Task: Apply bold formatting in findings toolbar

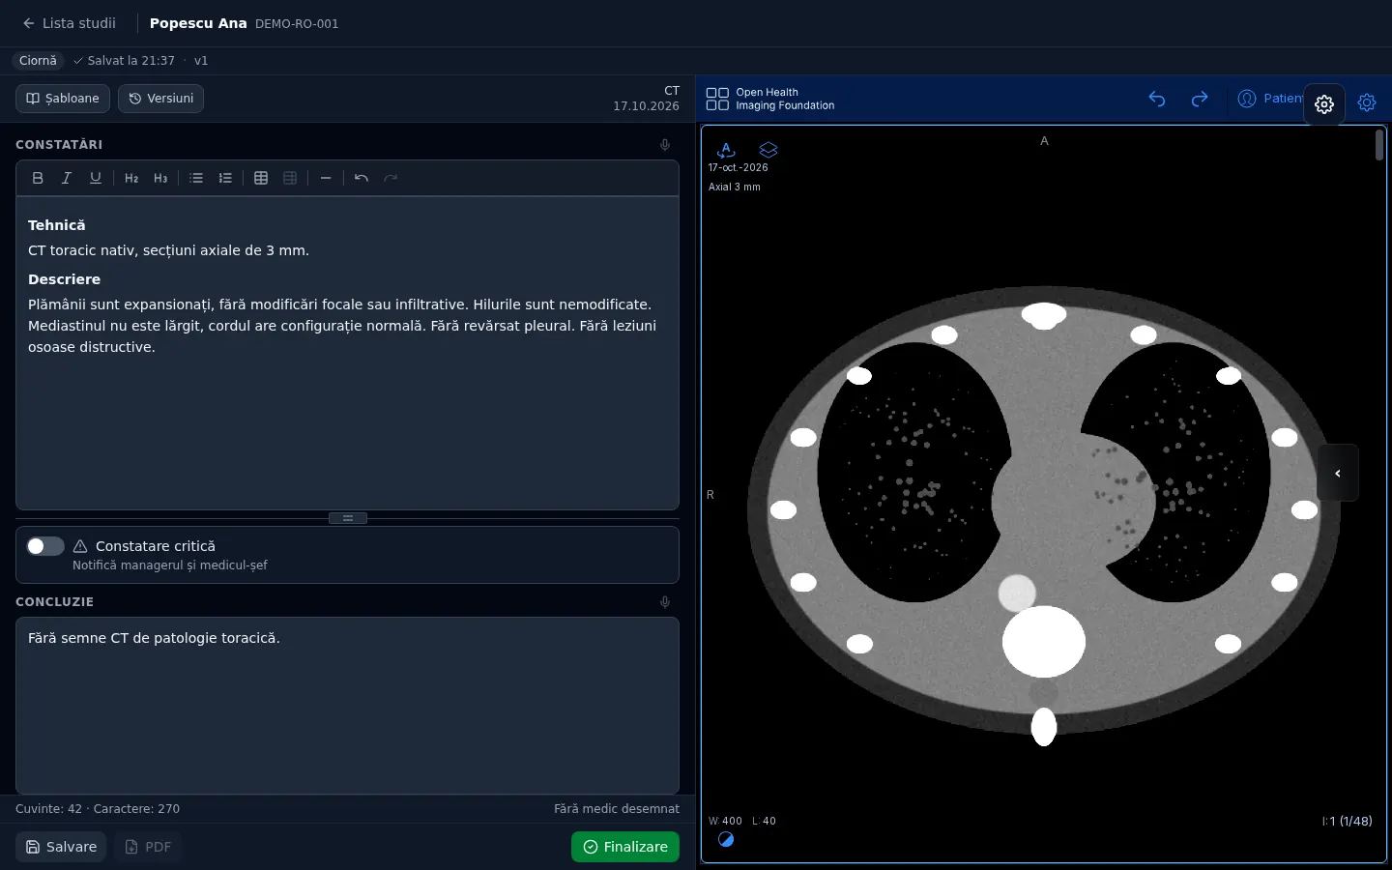Action: click(38, 178)
